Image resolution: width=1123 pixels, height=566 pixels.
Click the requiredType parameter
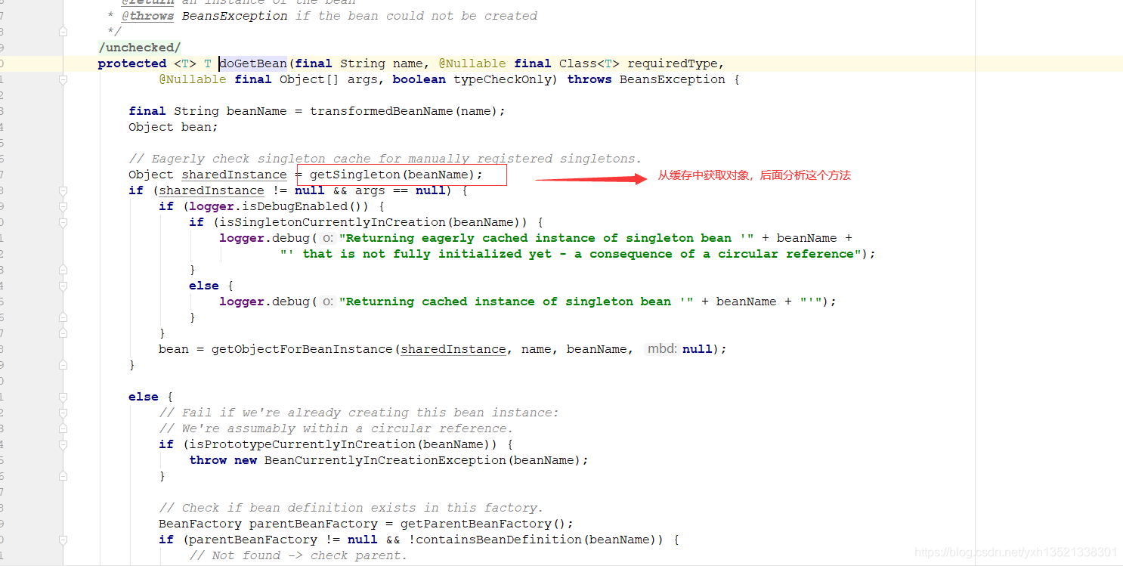click(673, 63)
